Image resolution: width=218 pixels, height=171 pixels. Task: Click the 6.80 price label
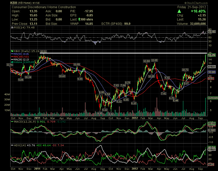tap(102, 92)
